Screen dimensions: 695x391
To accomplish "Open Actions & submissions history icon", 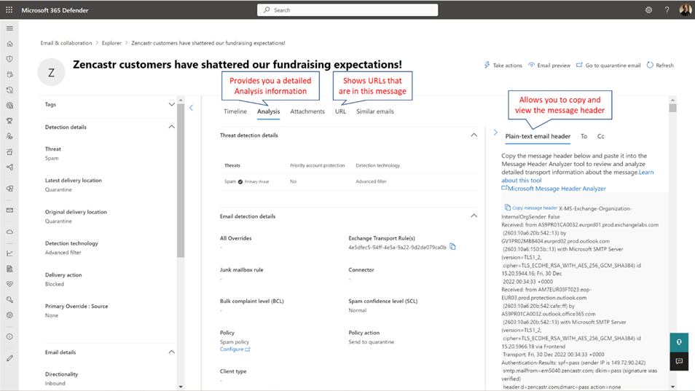I will point(9,90).
